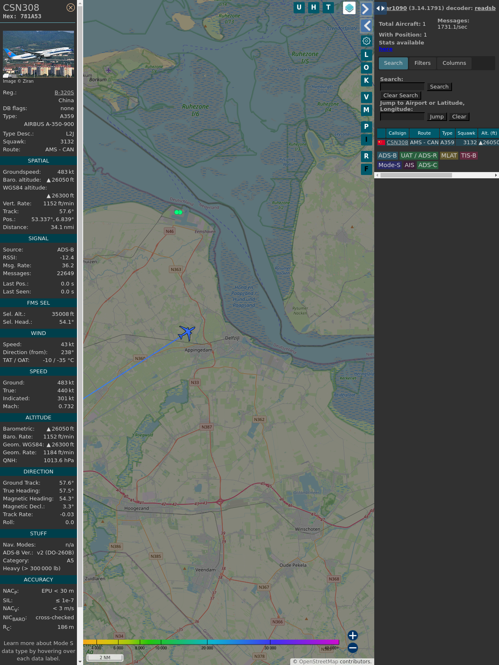This screenshot has width=499, height=665.
Task: Toggle the ADS-B source filter
Action: (x=387, y=155)
